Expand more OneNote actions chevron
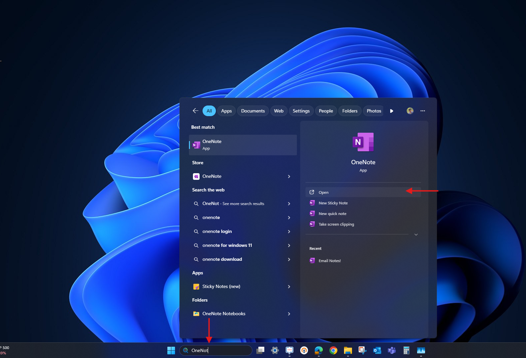Image resolution: width=526 pixels, height=358 pixels. 416,235
